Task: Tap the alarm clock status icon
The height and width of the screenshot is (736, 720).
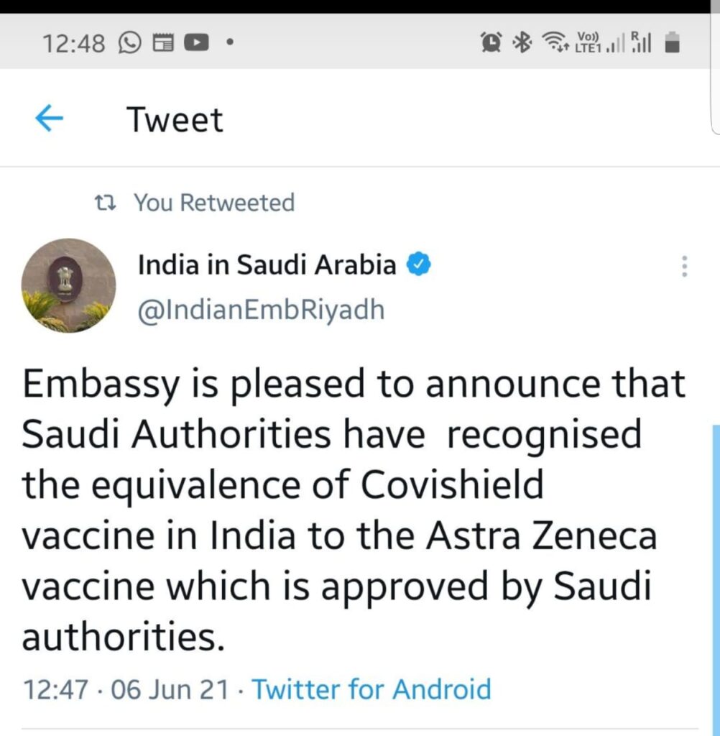Action: pyautogui.click(x=491, y=44)
